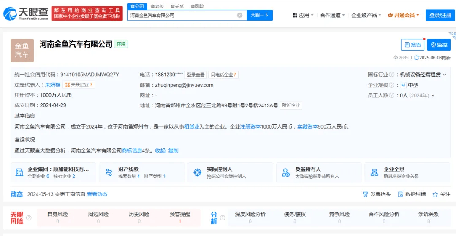Click the help icon beside 企业规模
Viewport: 456px width, 236px height.
click(391, 85)
